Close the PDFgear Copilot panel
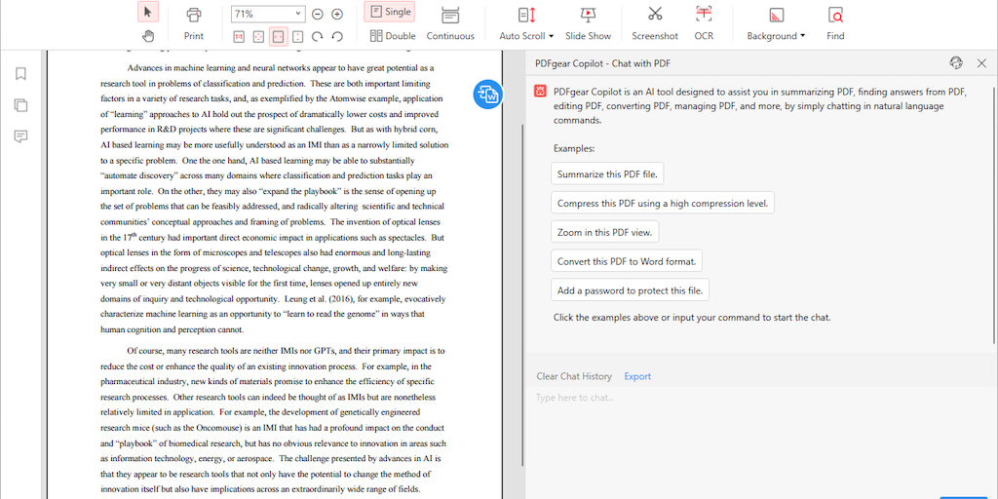The image size is (998, 499). coord(981,62)
